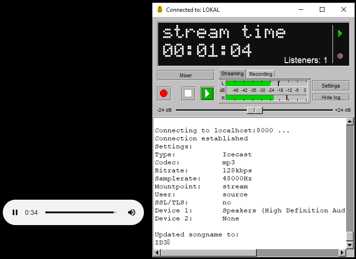Pause the audio player

tap(15, 212)
